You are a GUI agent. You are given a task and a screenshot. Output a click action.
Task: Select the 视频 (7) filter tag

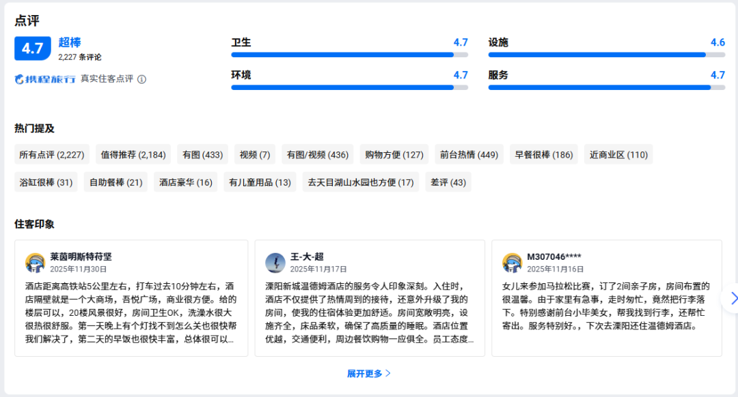click(255, 155)
